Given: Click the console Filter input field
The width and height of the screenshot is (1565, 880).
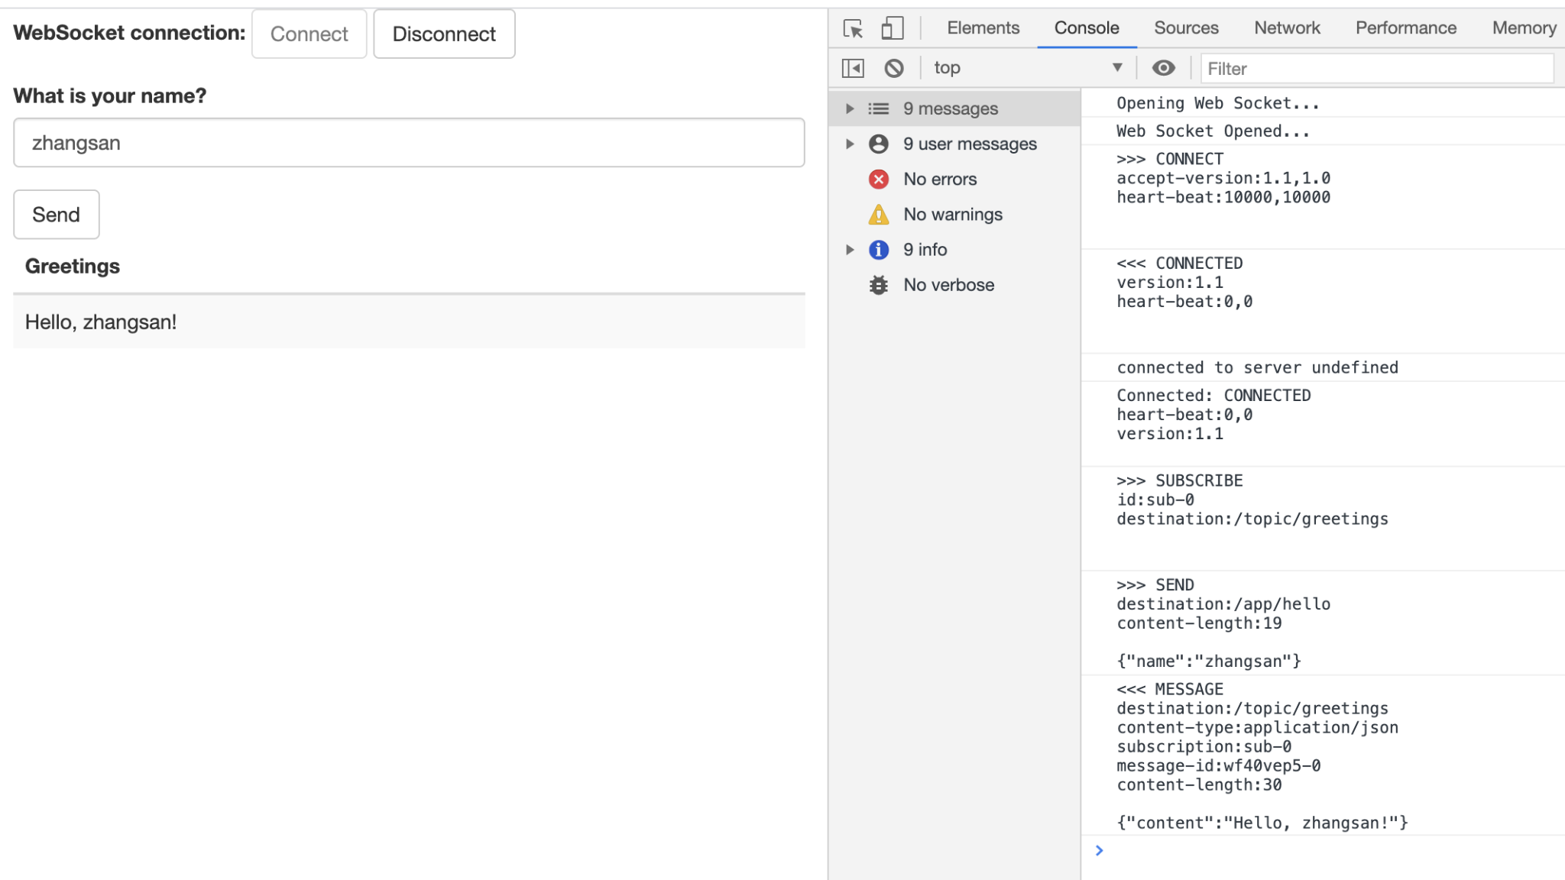Looking at the screenshot, I should [x=1375, y=69].
